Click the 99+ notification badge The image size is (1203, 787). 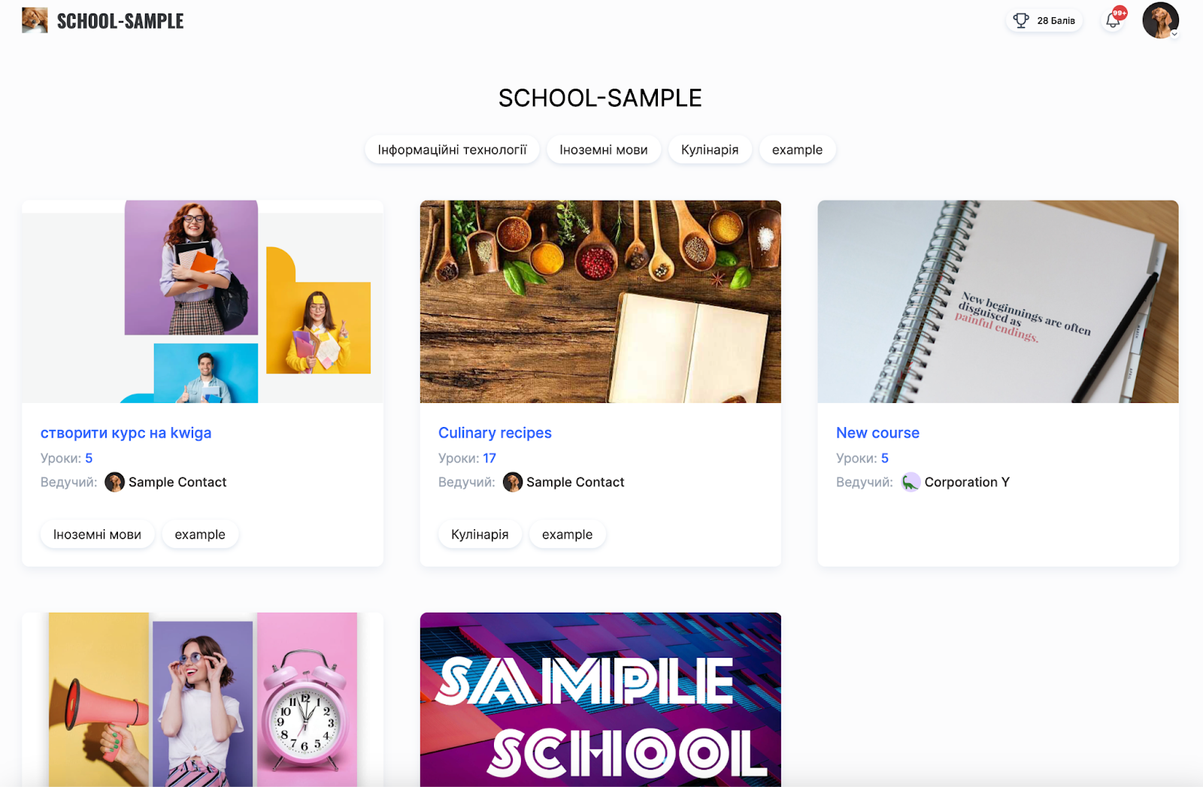pyautogui.click(x=1120, y=13)
